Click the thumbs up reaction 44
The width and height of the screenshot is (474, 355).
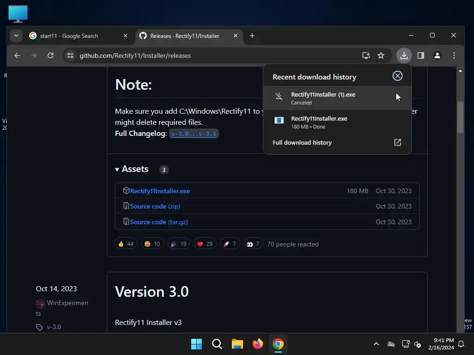[126, 244]
